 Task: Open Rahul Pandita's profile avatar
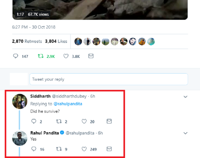(19, 138)
